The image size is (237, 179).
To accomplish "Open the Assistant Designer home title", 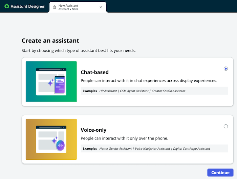I will click(28, 6).
